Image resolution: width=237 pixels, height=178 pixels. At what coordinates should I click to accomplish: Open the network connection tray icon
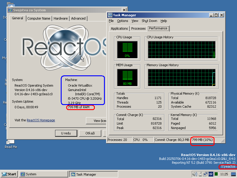coord(206,174)
